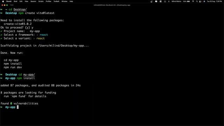This screenshot has width=224, height=126.
Task: Click the underlined 'Desktop/' path in cd command
Action: 20,9
